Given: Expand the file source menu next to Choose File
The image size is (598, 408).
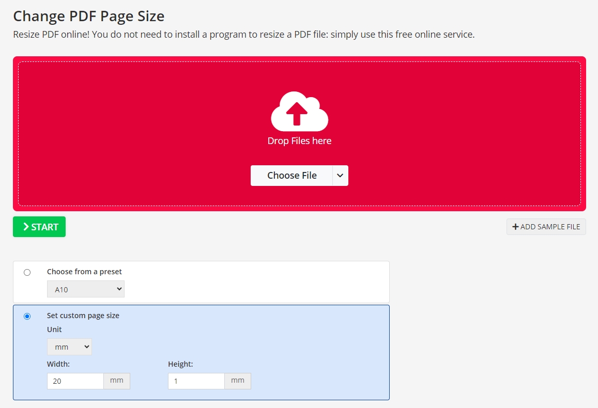Looking at the screenshot, I should pos(340,175).
